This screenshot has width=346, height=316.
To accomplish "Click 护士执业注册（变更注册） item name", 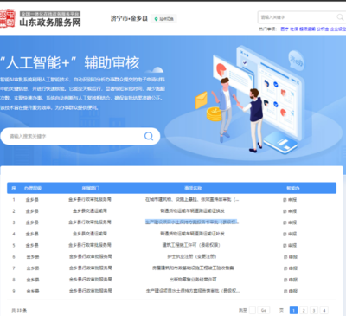I will (x=192, y=256).
